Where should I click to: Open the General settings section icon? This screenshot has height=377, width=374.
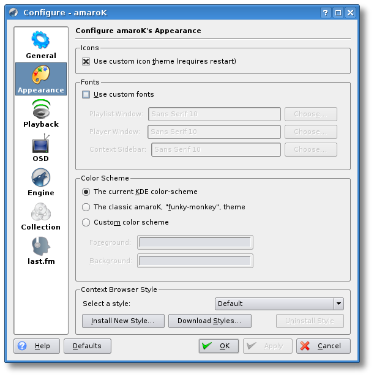tap(40, 40)
